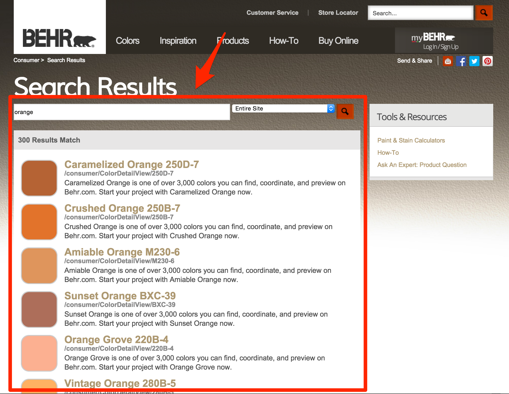Click the Crushed Orange color swatch

39,222
